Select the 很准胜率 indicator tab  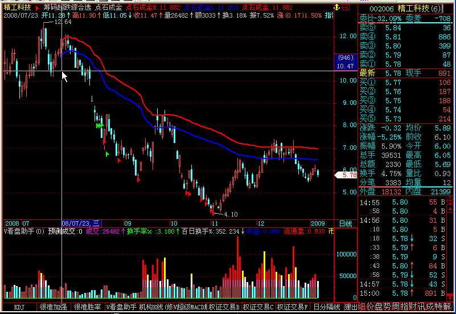coord(87,307)
